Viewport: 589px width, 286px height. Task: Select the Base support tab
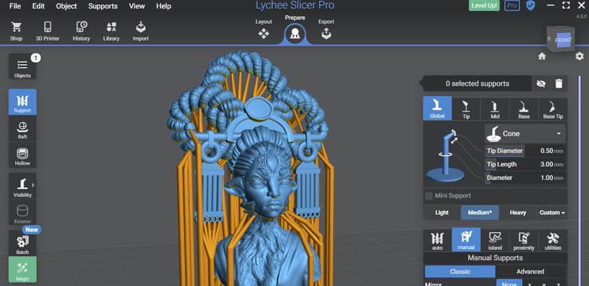click(x=523, y=108)
